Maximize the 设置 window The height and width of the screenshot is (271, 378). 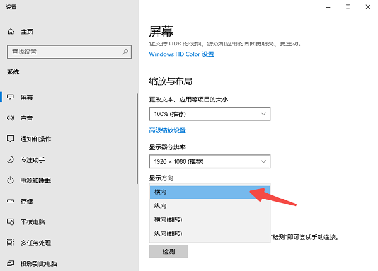pyautogui.click(x=348, y=7)
